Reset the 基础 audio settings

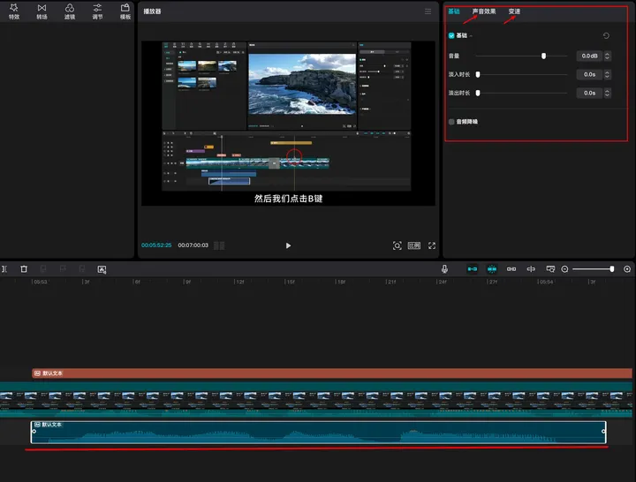click(x=605, y=36)
